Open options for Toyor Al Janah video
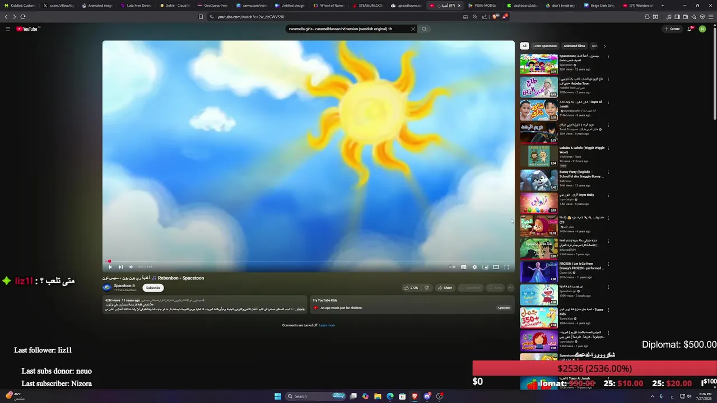717x403 pixels. (x=608, y=102)
